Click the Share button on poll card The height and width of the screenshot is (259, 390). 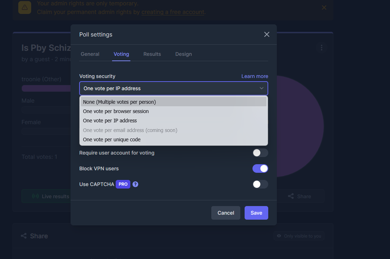(300, 196)
